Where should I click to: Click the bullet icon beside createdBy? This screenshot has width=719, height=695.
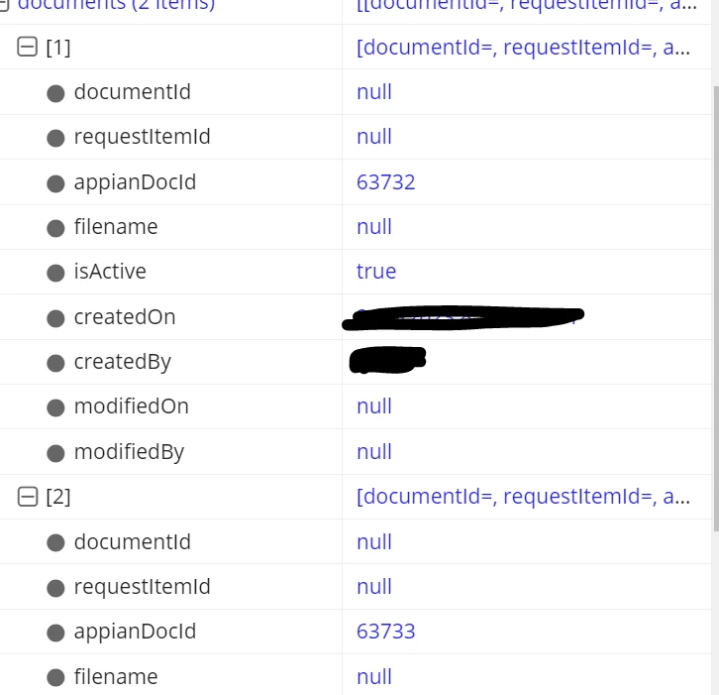click(55, 363)
